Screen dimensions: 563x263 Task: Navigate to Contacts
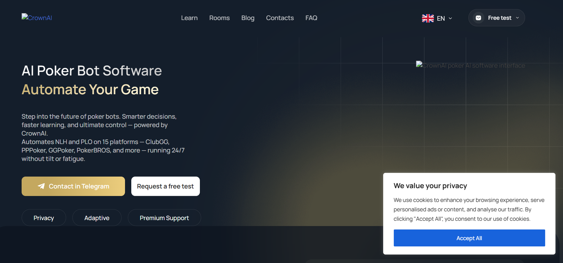(280, 18)
